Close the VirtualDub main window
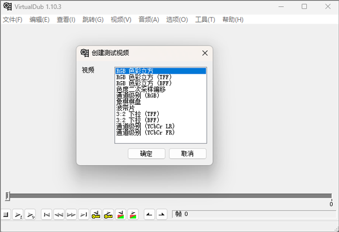The width and height of the screenshot is (339, 232). [328, 7]
